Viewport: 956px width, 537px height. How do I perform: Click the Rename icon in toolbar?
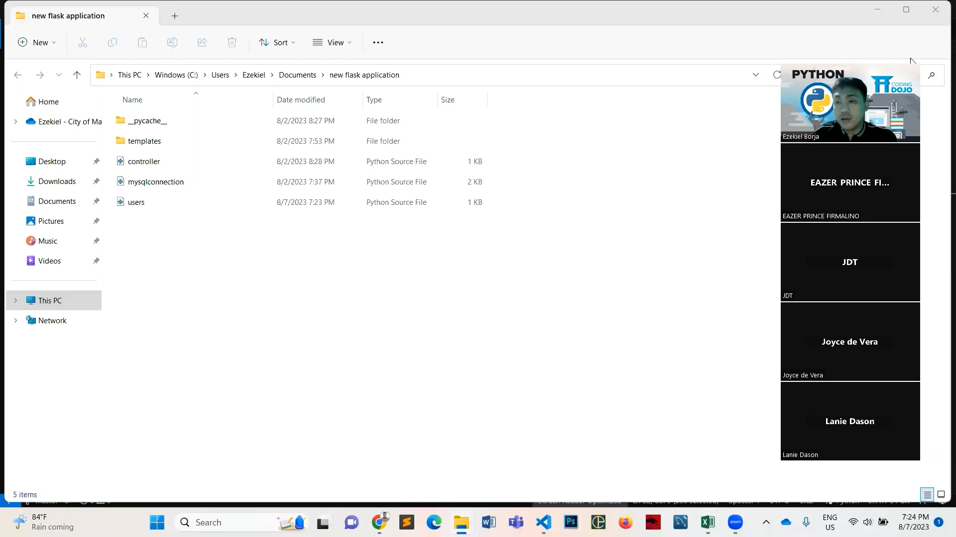(x=172, y=42)
